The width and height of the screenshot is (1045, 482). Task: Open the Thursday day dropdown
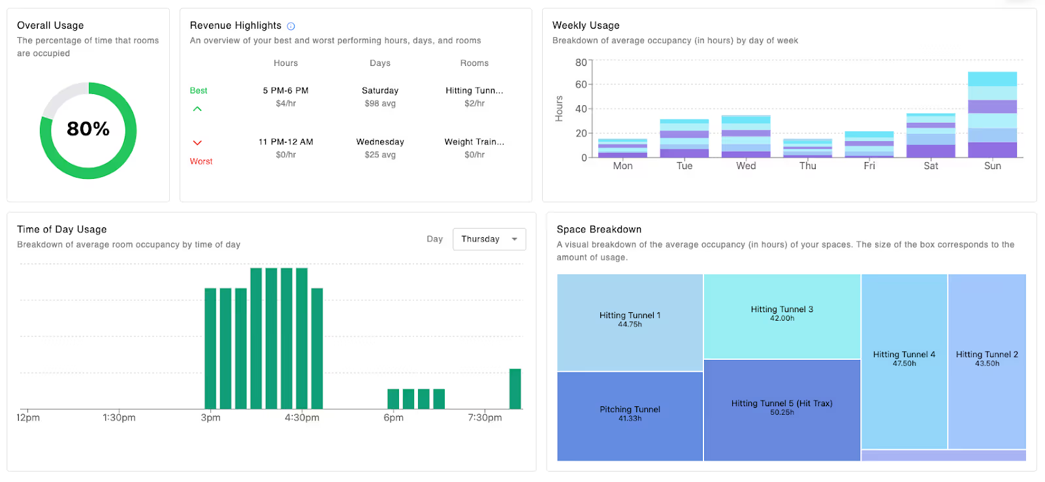489,239
